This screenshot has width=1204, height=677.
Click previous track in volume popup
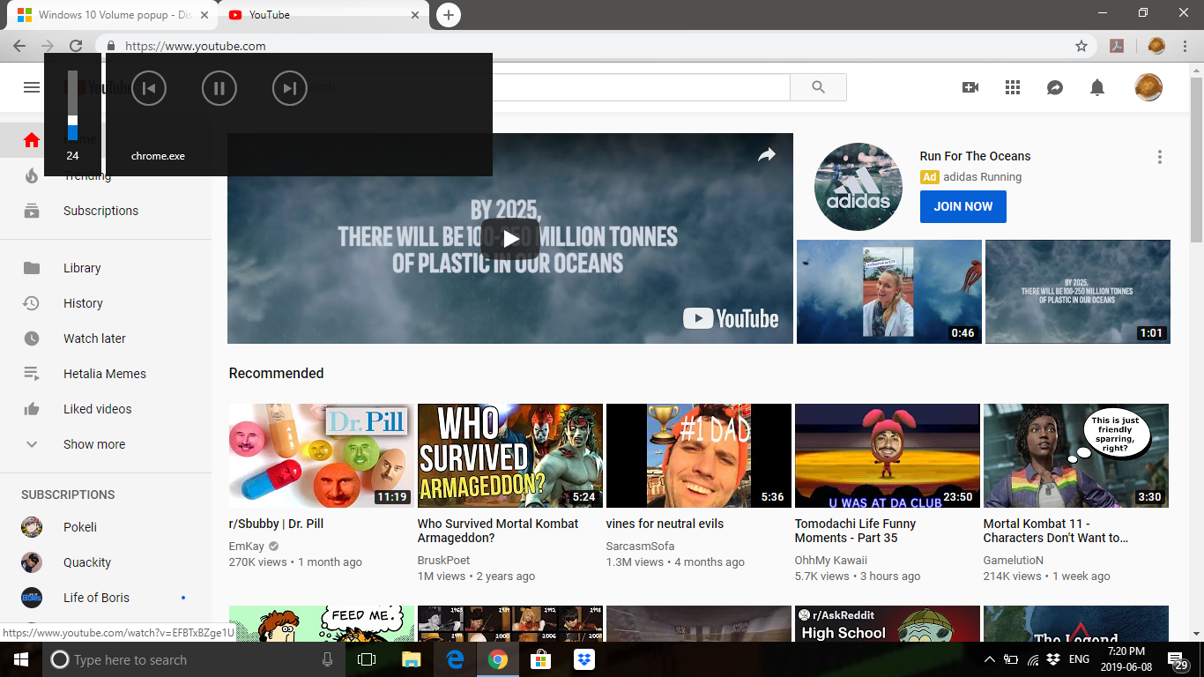149,88
